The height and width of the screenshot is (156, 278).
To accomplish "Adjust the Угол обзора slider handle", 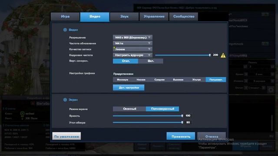I will point(182,122).
